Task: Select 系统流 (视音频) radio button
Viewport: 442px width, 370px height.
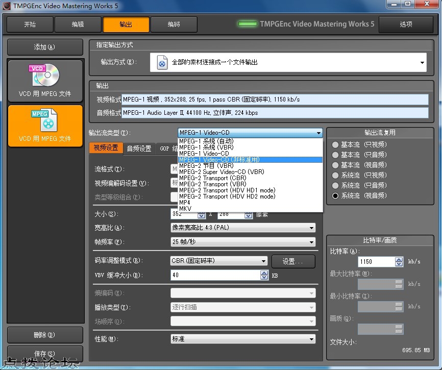Action: point(335,195)
